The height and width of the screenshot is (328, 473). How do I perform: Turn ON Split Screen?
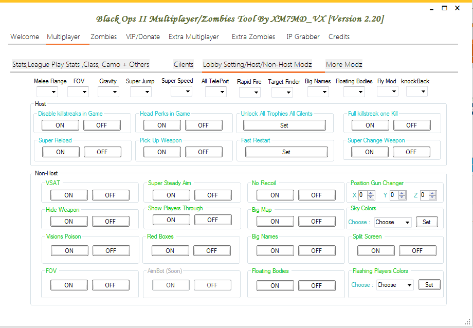point(376,251)
